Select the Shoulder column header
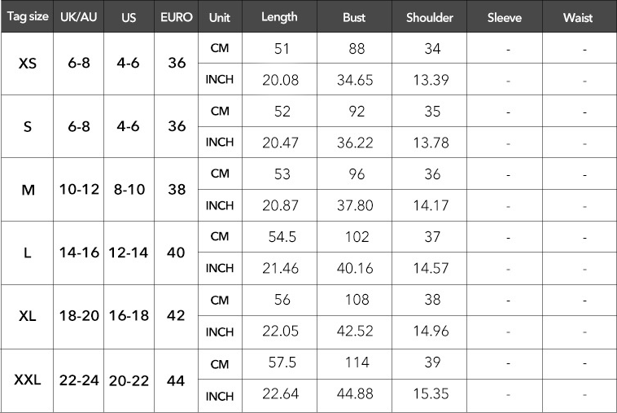 click(x=429, y=17)
